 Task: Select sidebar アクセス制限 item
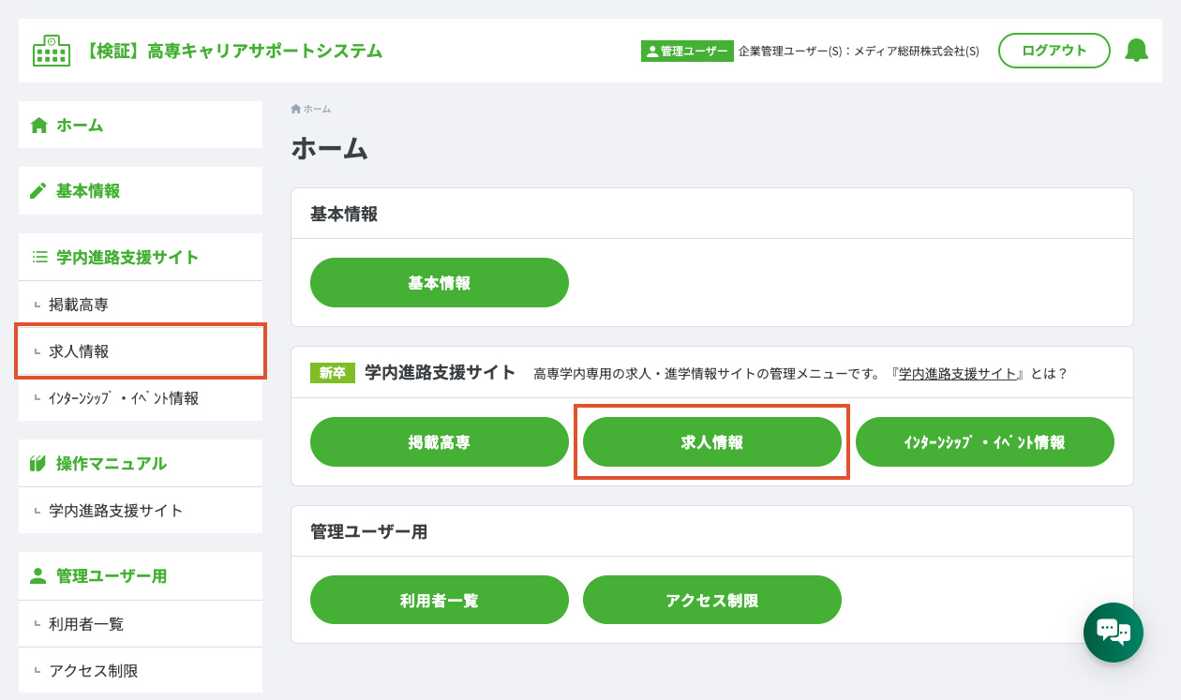(x=141, y=671)
